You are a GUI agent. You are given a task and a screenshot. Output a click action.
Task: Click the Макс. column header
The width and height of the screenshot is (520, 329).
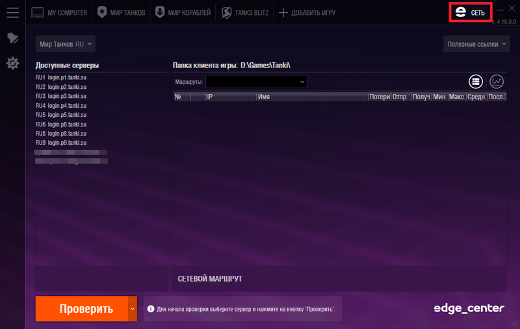[x=457, y=97]
